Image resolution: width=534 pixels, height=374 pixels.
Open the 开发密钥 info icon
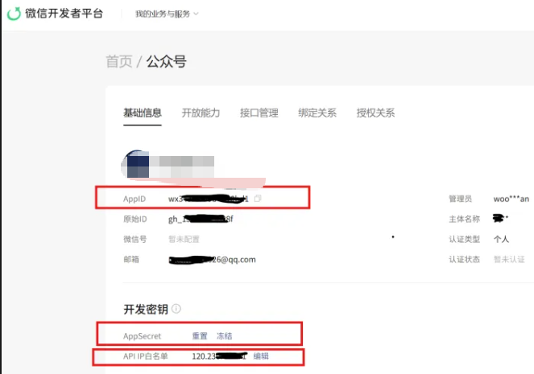176,309
